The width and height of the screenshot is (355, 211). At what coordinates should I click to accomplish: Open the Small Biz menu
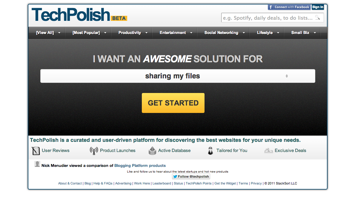point(302,33)
